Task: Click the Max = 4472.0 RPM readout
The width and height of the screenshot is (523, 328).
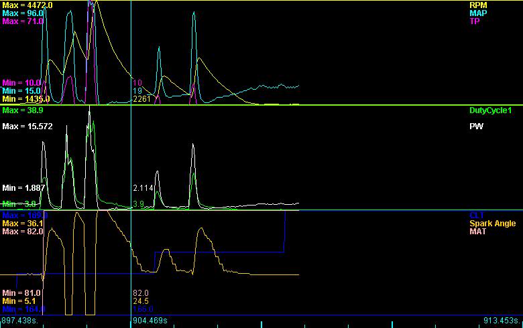Action: pos(27,5)
